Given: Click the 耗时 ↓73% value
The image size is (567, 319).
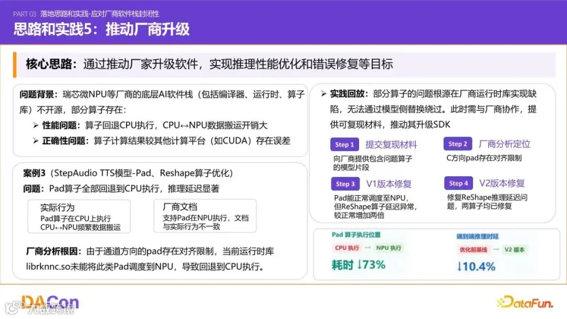Looking at the screenshot, I should 358,265.
